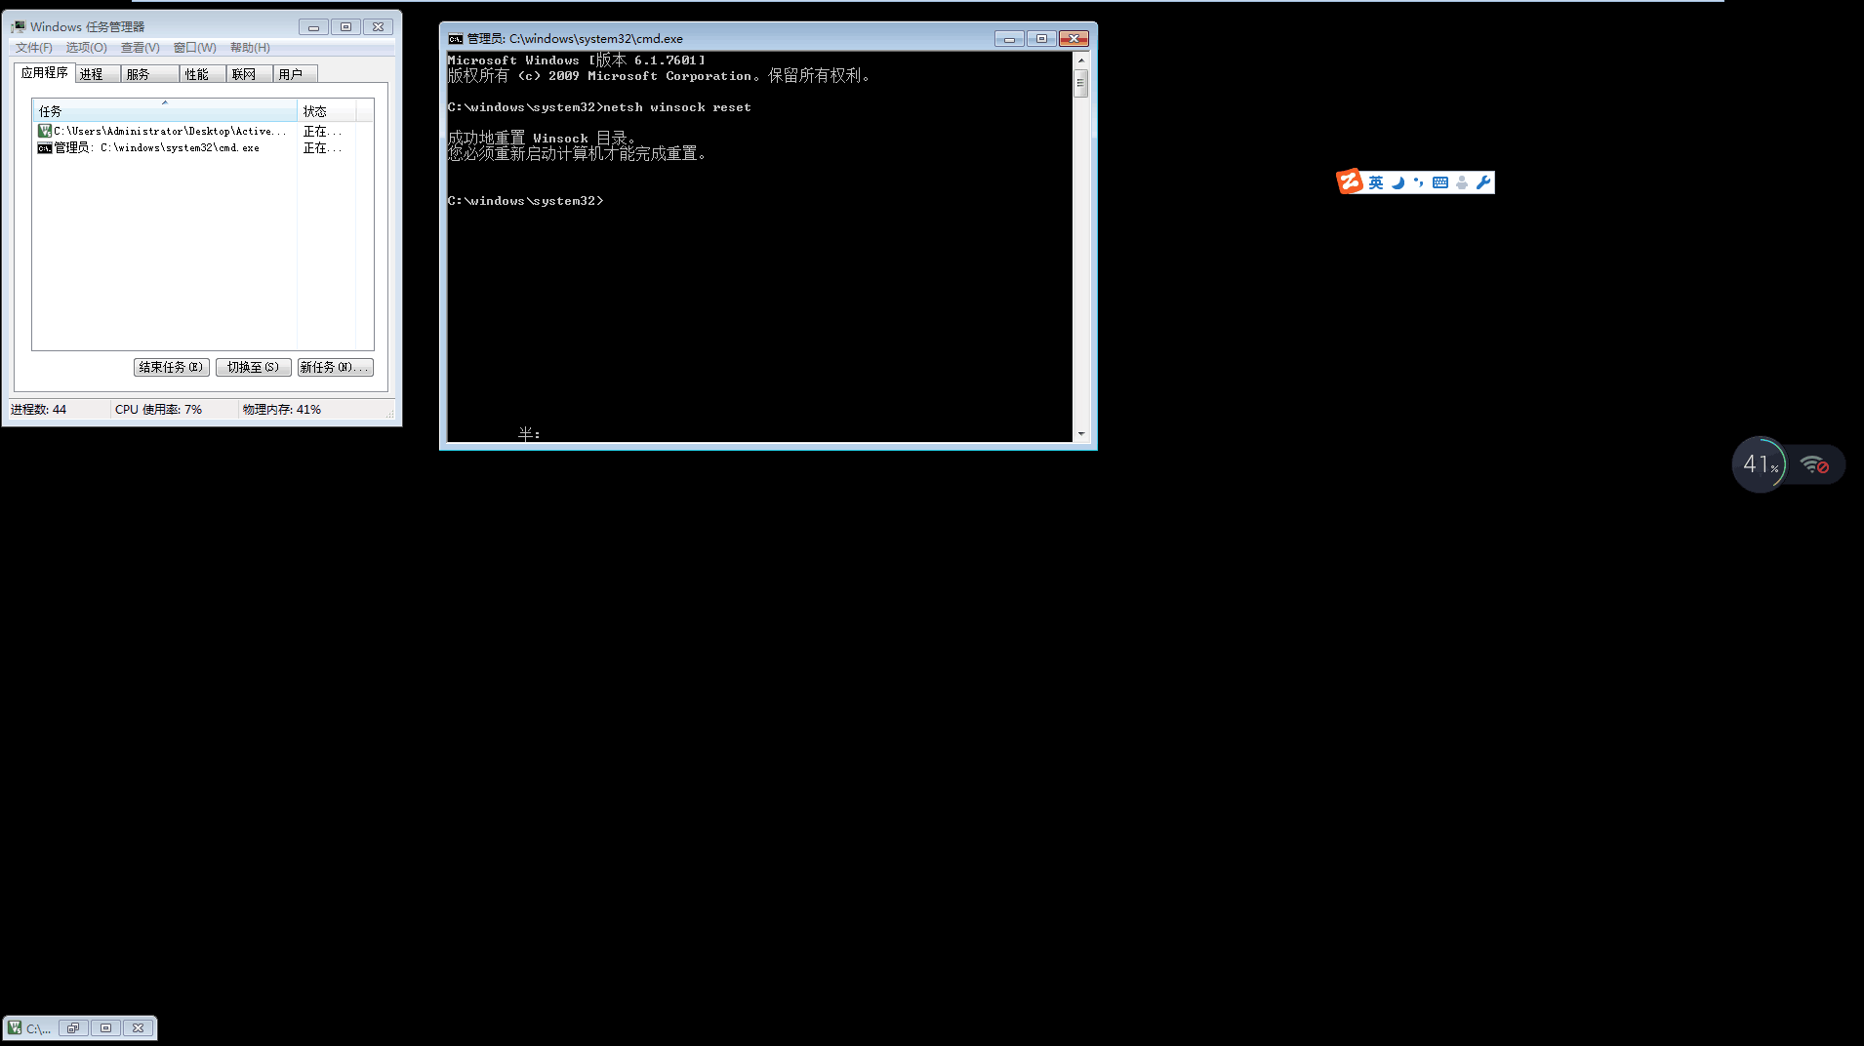The height and width of the screenshot is (1046, 1864).
Task: Close the minimized C:\... window at bottom-left
Action: point(139,1027)
